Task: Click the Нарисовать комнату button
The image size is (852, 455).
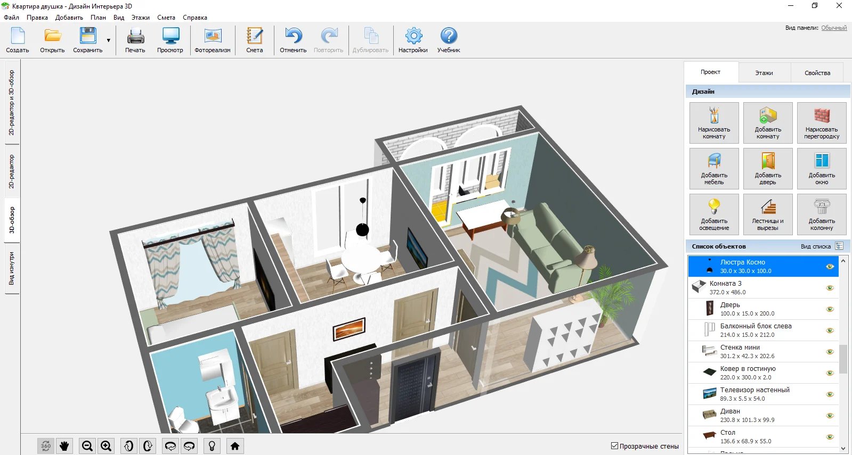Action: [714, 123]
